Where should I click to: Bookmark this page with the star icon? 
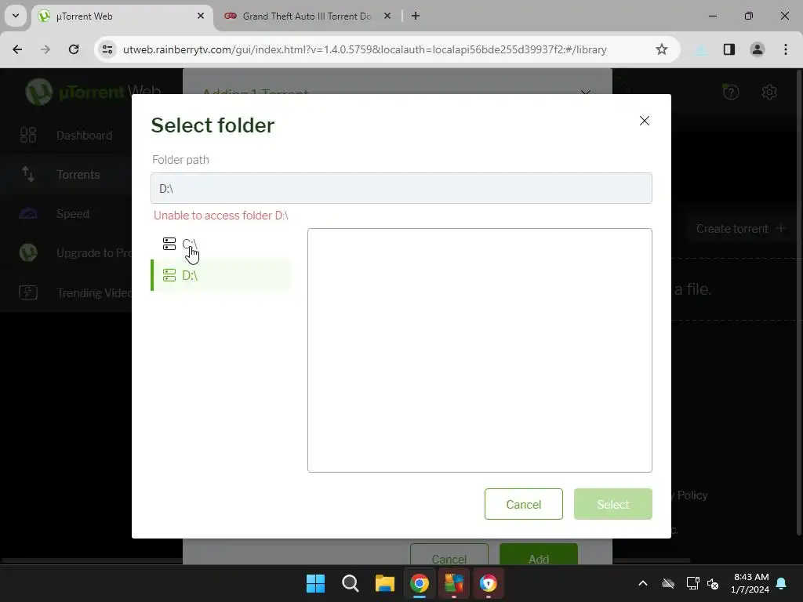[x=662, y=49]
